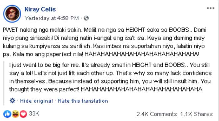Click Hide original link

(37, 101)
